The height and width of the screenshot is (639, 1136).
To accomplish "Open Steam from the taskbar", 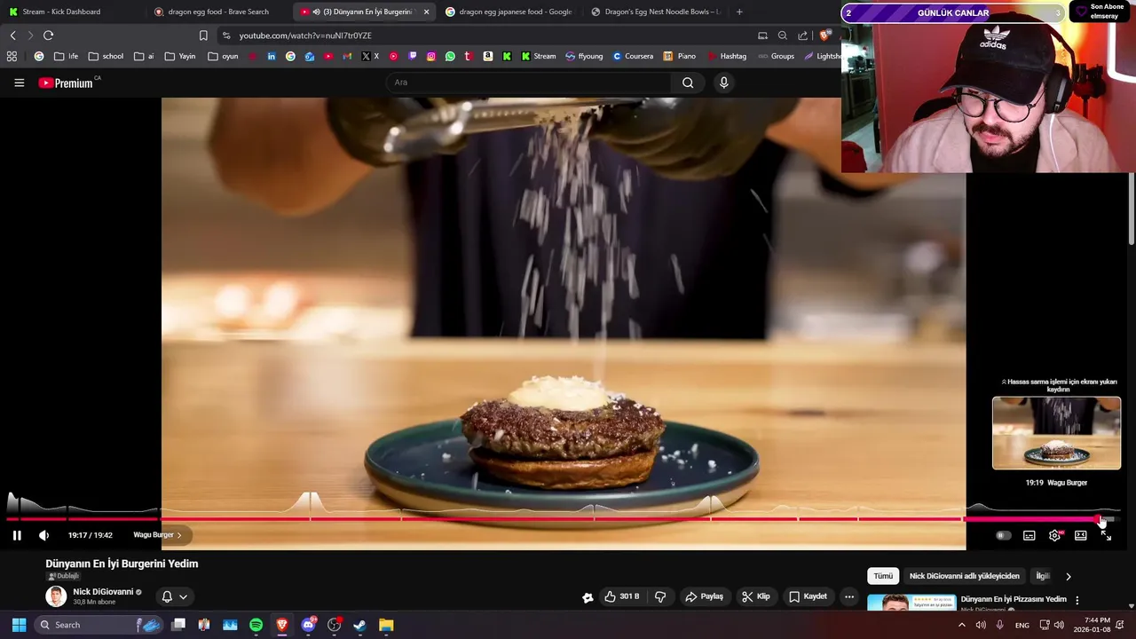I will (x=359, y=625).
